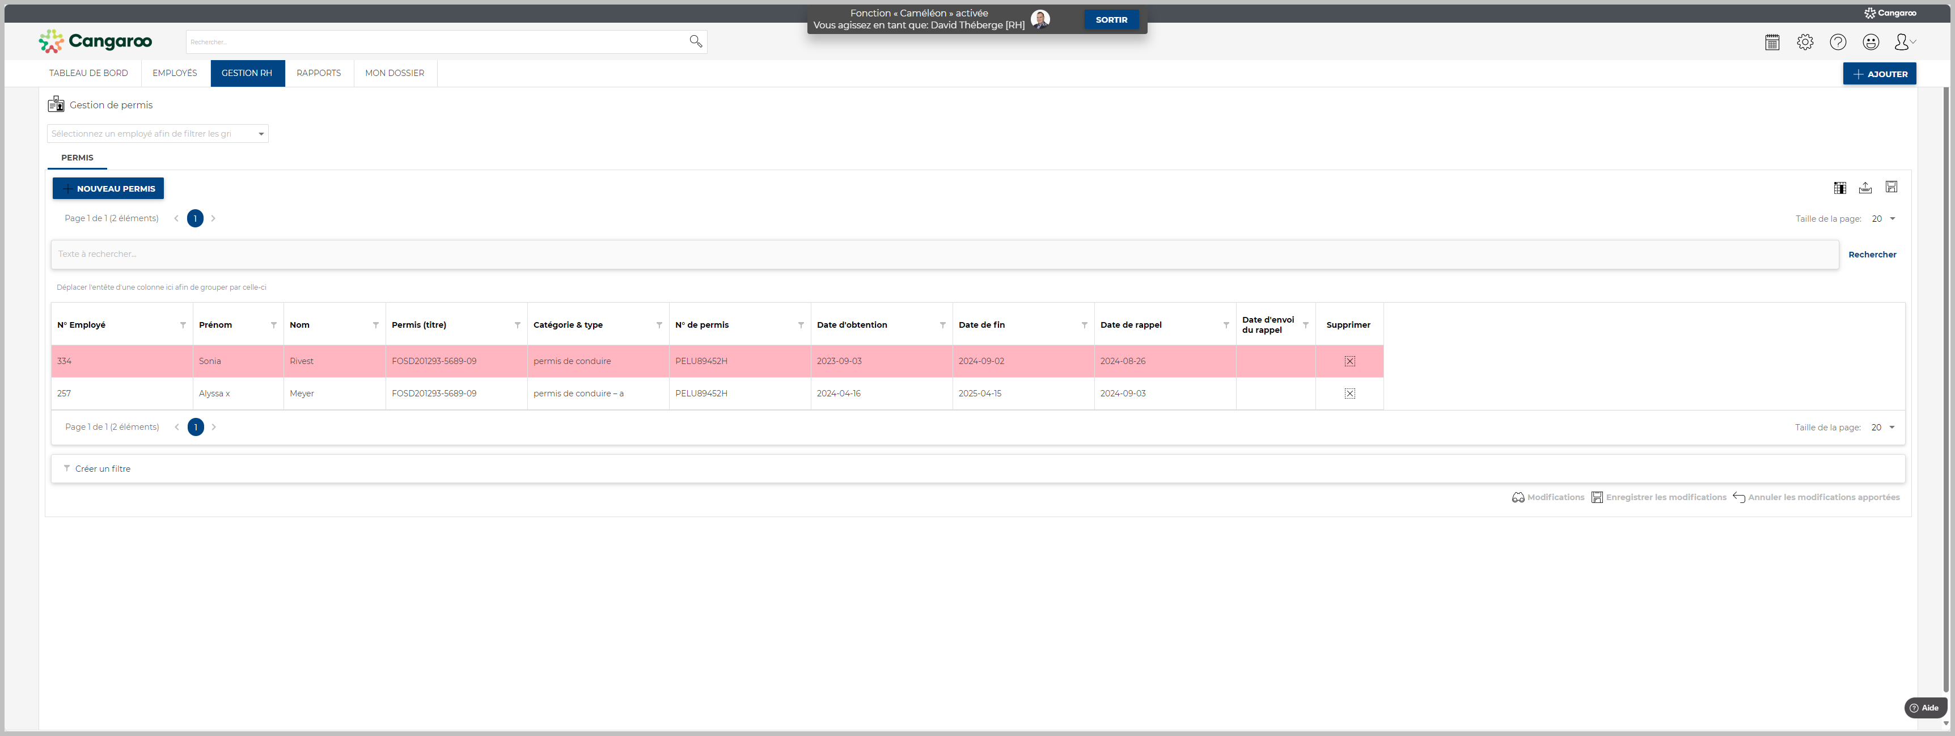Click the NOUVEAU PERMIS button
Screen dimensions: 1955x736
tap(108, 189)
